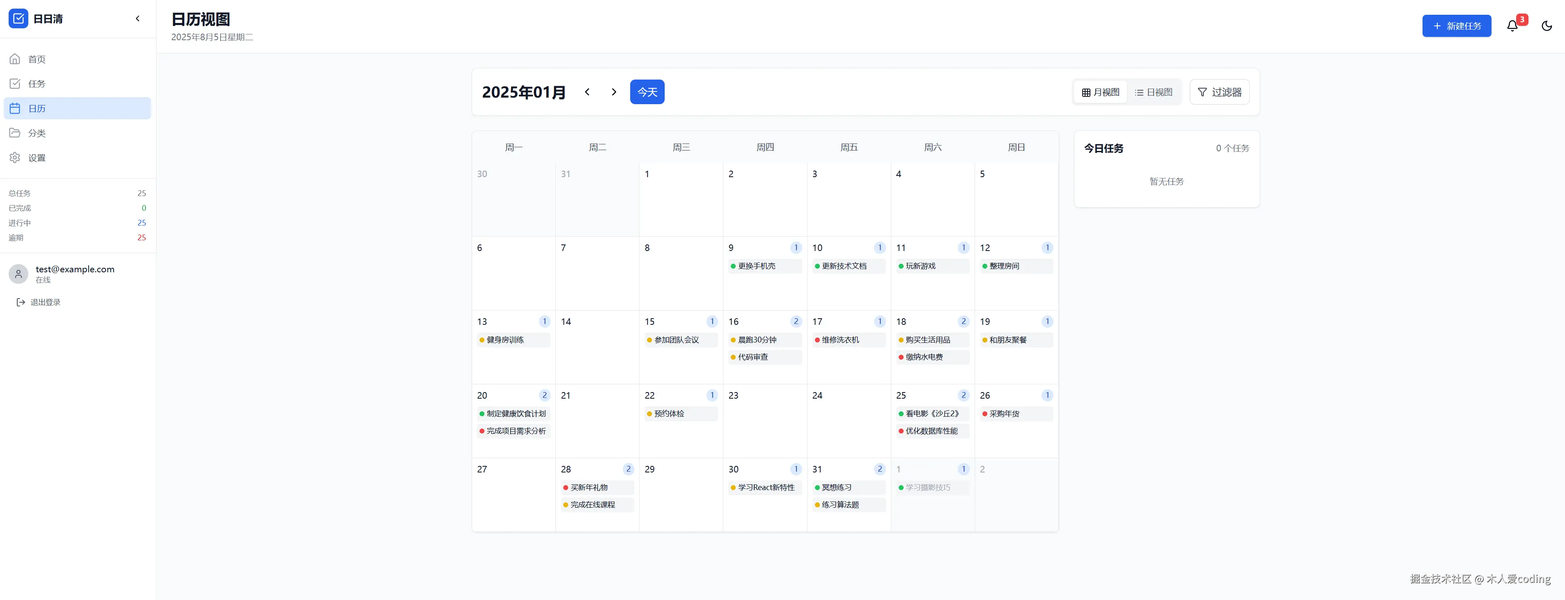Switch to 月视图 month view
Screen dimensions: 1565x600
tap(1099, 92)
